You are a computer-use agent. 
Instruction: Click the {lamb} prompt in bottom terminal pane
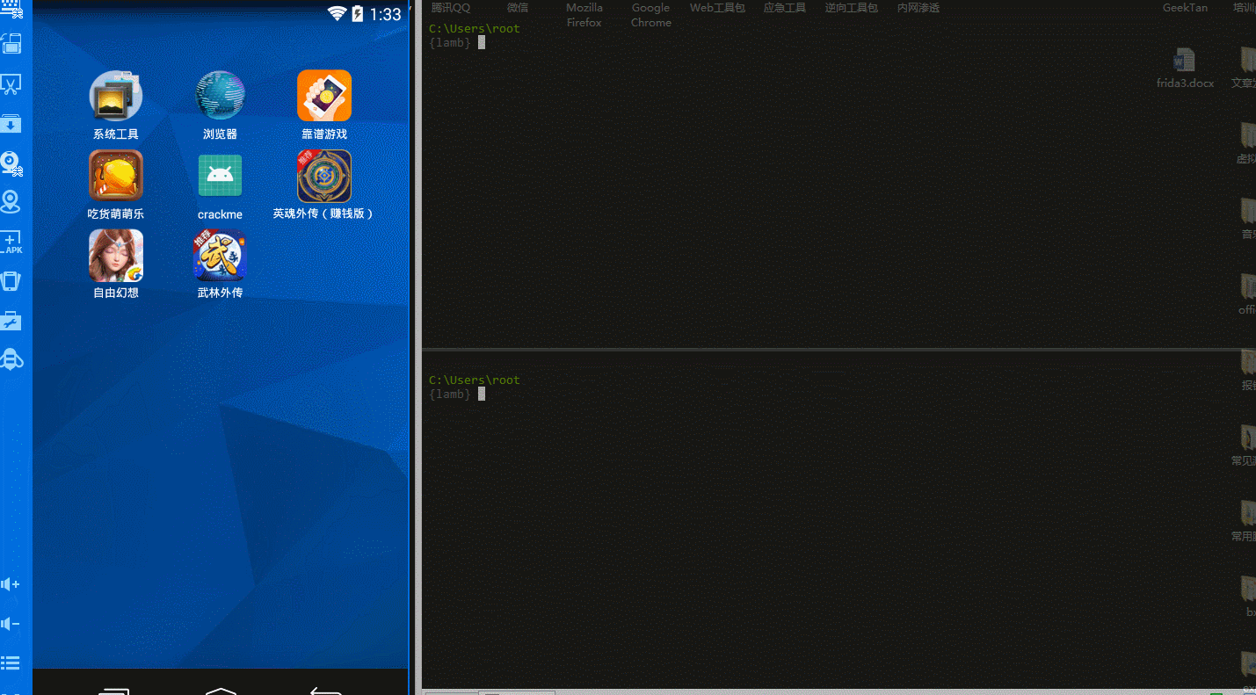pos(450,394)
